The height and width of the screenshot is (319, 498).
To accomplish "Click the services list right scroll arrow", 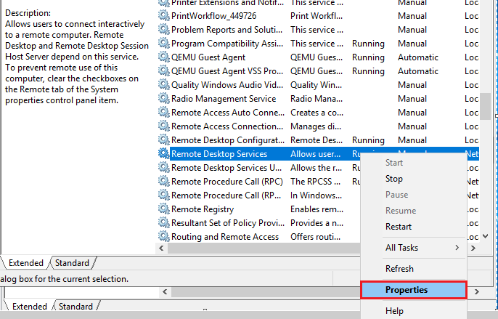I will (x=473, y=248).
